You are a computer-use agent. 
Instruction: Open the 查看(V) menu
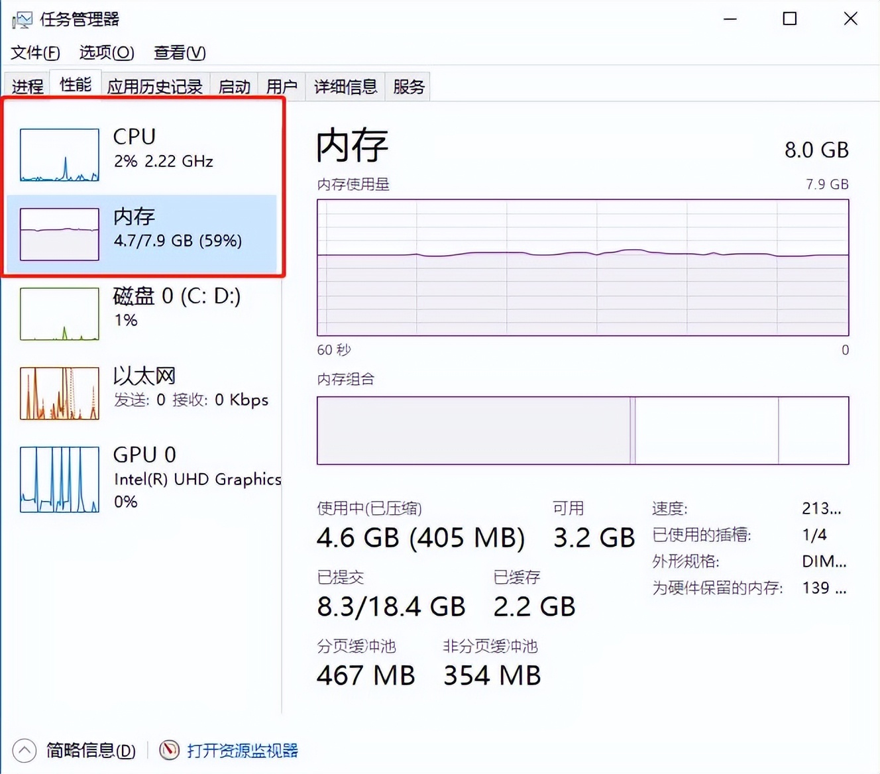(x=180, y=52)
